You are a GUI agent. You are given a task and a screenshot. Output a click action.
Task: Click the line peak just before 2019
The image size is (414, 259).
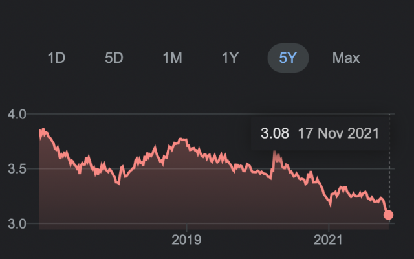(x=182, y=139)
